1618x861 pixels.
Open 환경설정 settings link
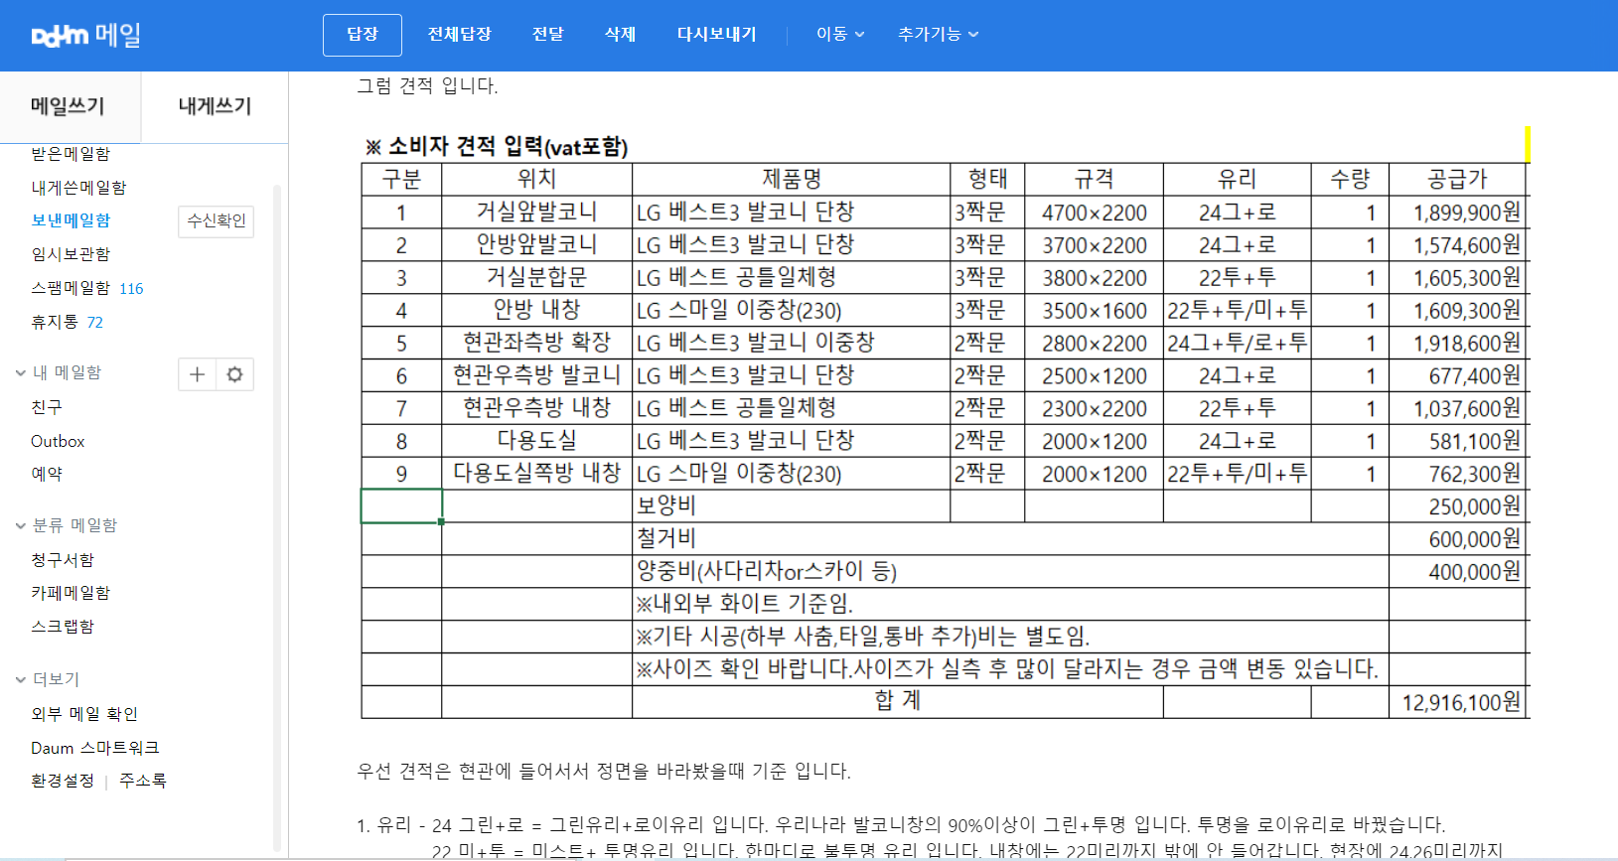click(x=63, y=781)
